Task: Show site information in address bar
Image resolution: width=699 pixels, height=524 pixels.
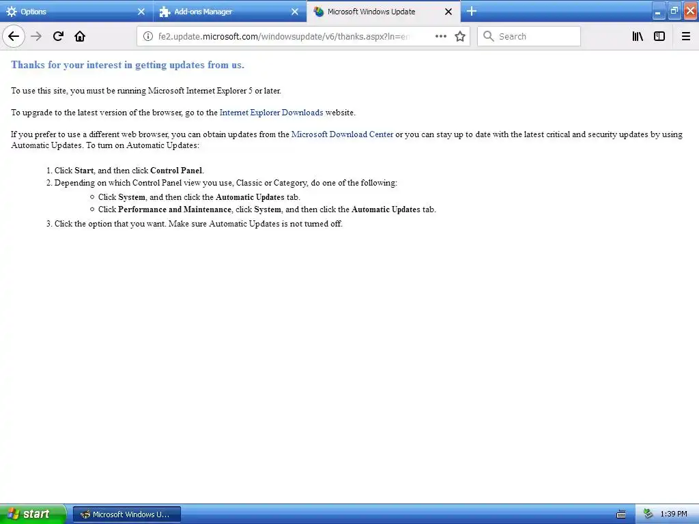Action: click(x=148, y=36)
